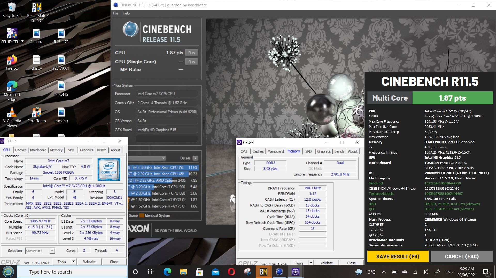Launch VLC media player shortcut

pos(12,117)
